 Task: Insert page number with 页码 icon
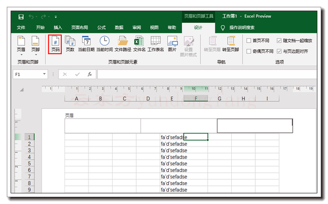(x=55, y=44)
